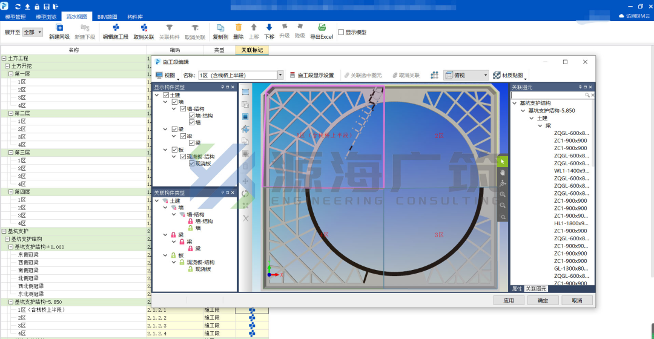Viewport: 654px width, 339px height.
Task: Click 访问BIM云 in the top right
Action: 634,16
